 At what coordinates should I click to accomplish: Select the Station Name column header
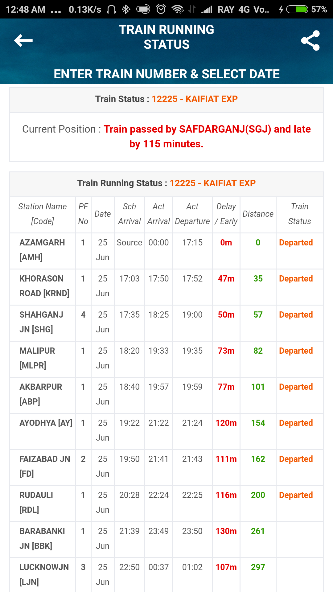pyautogui.click(x=42, y=214)
